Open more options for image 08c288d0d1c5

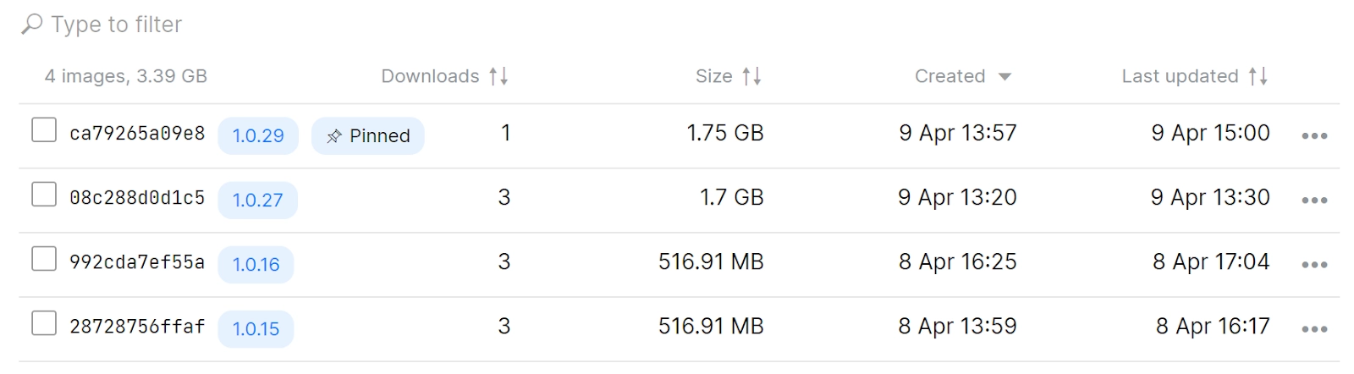point(1314,201)
